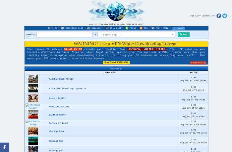The image size is (232, 152).
Task: Click Chicago Fire poster thumbnail
Action: point(33,131)
